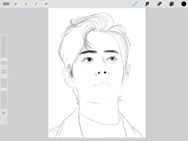Open the Actions wrench menu

point(16,4)
